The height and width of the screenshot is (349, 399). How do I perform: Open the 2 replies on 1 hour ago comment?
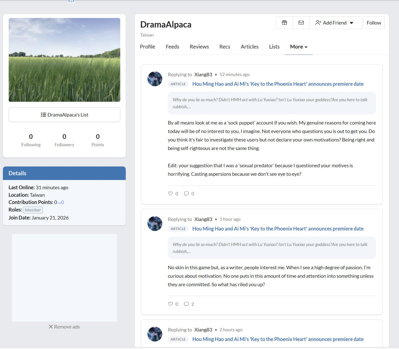point(189,304)
